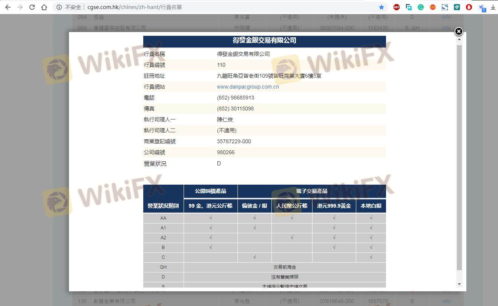The image size is (498, 306).
Task: Click the 商業登記編號 field label
Action: click(159, 141)
